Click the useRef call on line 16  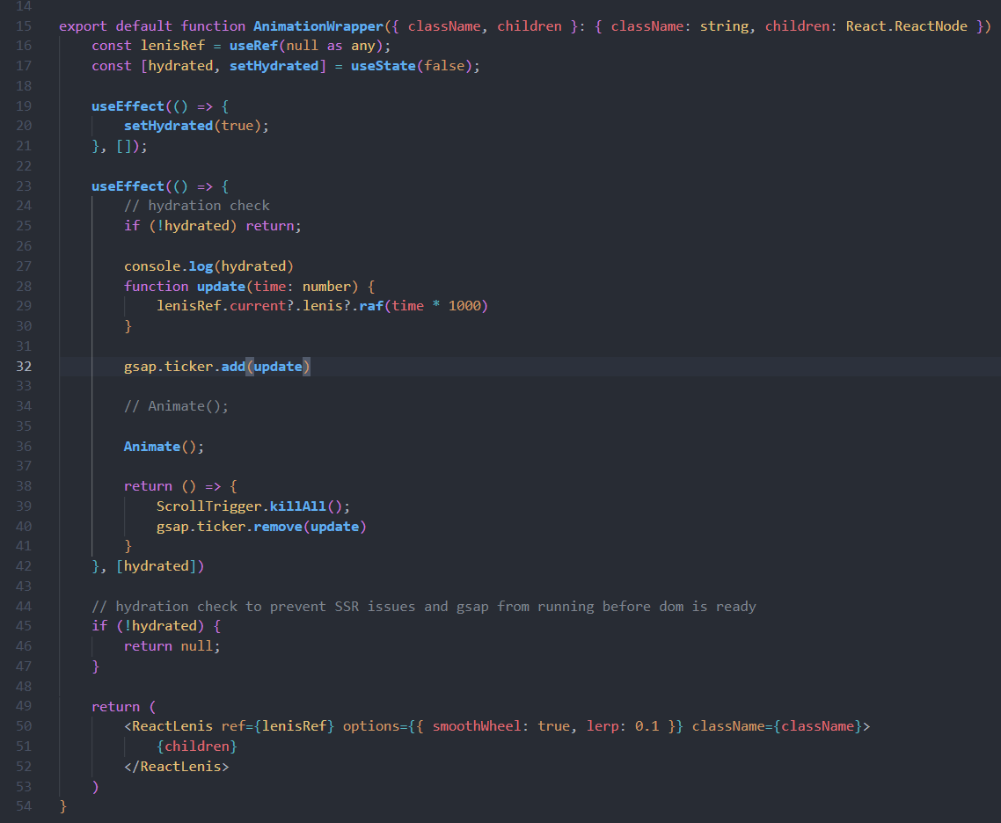pos(253,46)
